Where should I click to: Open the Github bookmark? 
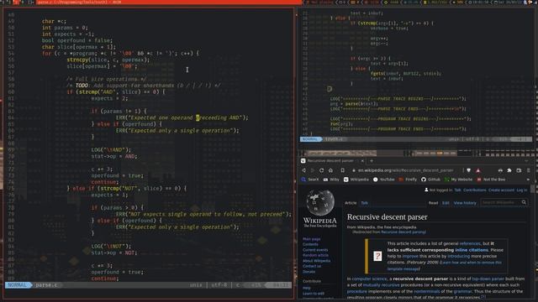point(430,180)
